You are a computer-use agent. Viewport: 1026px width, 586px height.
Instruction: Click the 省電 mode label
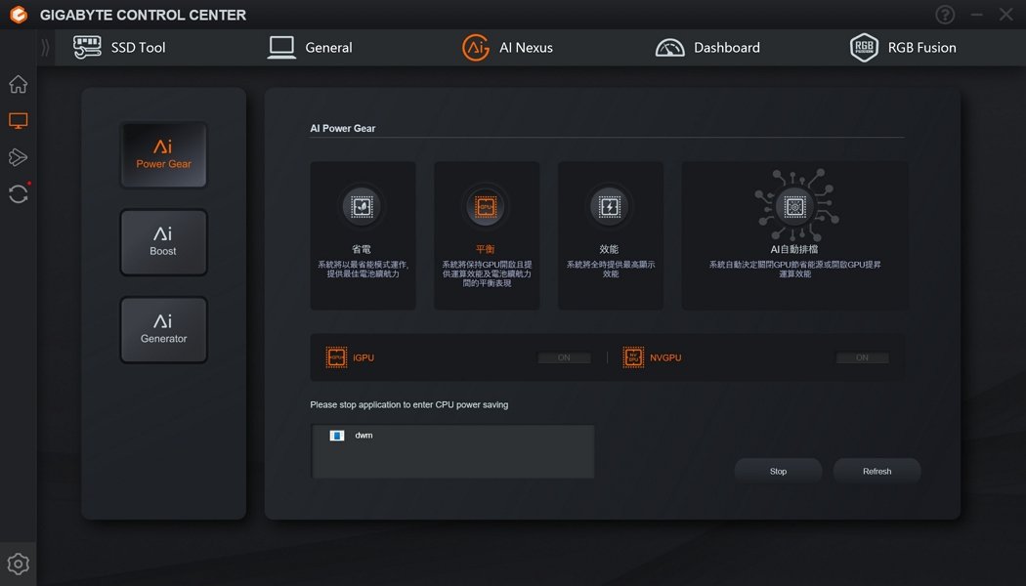pyautogui.click(x=362, y=249)
